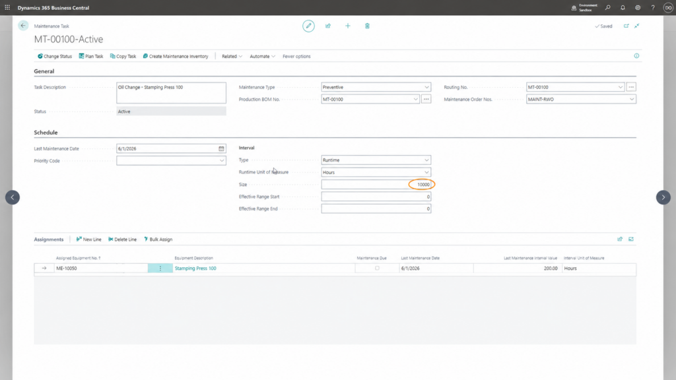The width and height of the screenshot is (676, 380).
Task: Click Fewer options
Action: point(296,56)
